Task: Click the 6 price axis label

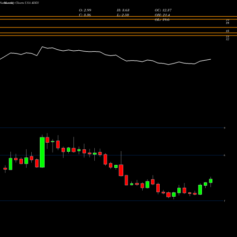Action: point(224,155)
